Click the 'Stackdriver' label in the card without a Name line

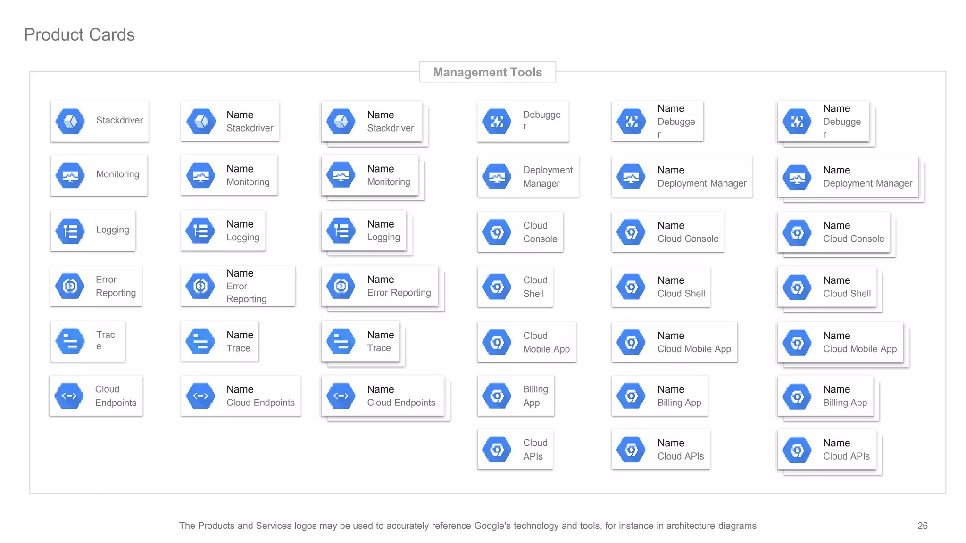119,120
